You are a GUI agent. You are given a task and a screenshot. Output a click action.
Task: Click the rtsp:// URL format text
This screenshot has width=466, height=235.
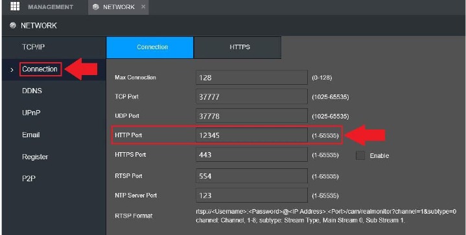point(326,212)
